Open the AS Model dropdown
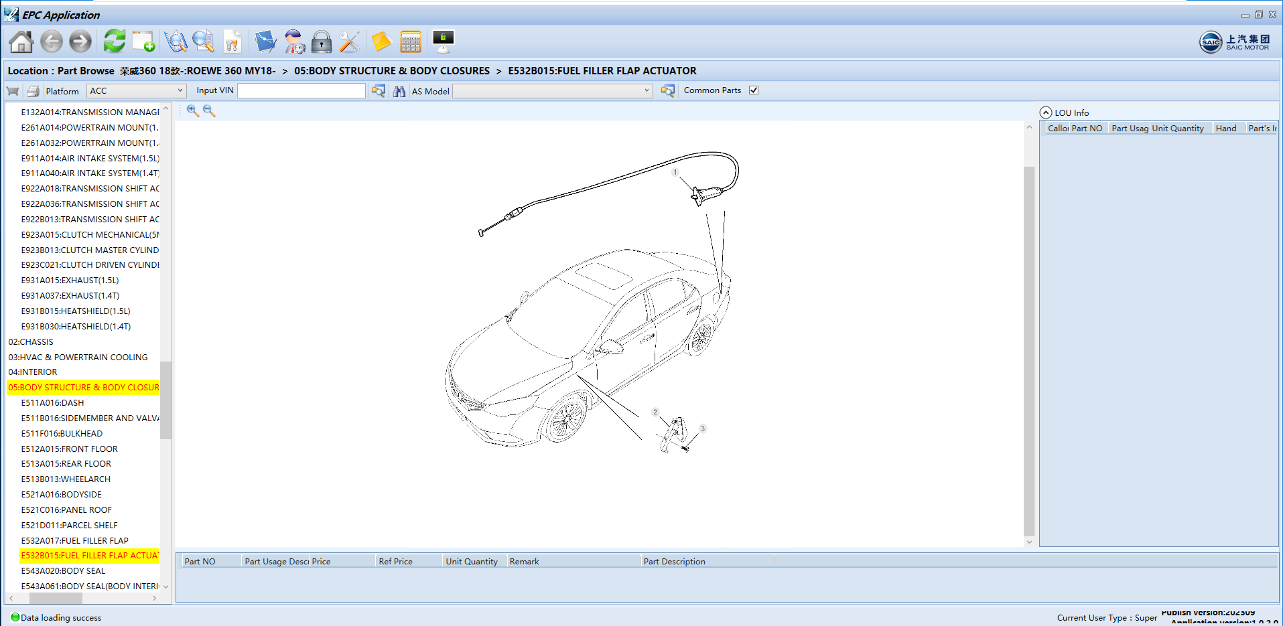Screen dimensions: 1283x626 point(553,91)
